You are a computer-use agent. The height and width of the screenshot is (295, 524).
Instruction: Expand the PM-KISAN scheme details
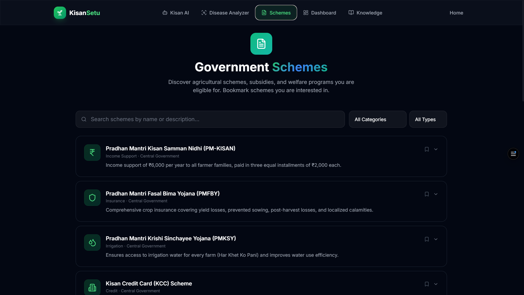point(436,149)
